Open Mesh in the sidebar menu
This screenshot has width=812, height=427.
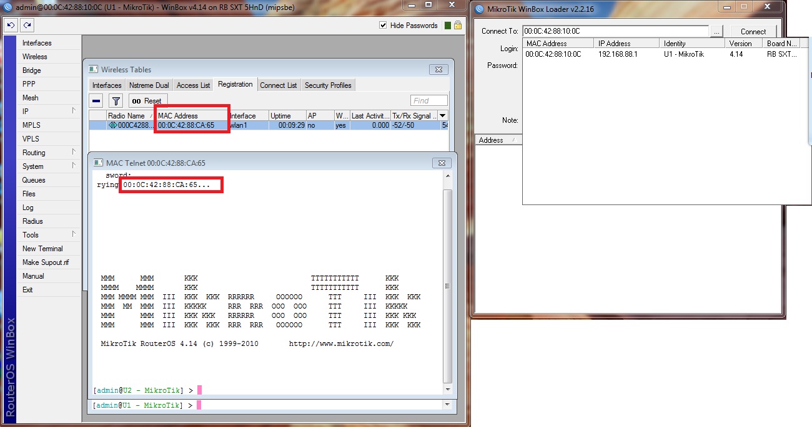point(49,98)
